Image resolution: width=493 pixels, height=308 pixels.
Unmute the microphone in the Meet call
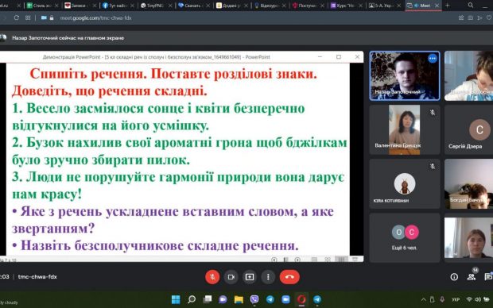coord(212,277)
